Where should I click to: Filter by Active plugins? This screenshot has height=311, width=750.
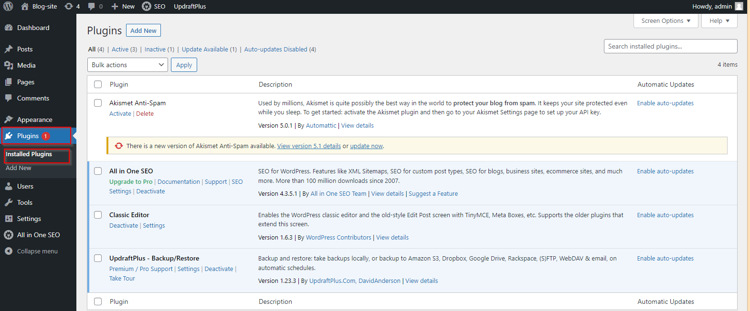[124, 49]
